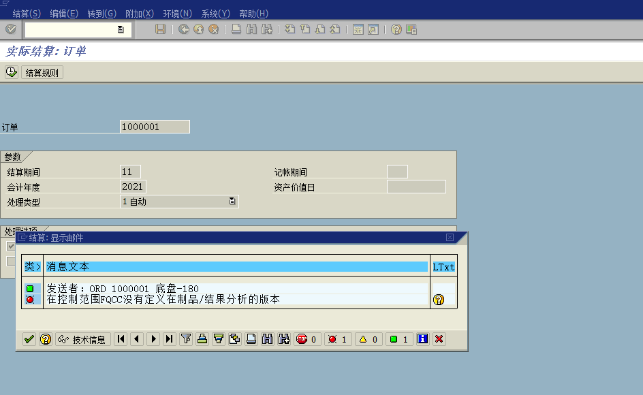Click the 记帐期间 input field
The width and height of the screenshot is (643, 395).
[x=397, y=172]
